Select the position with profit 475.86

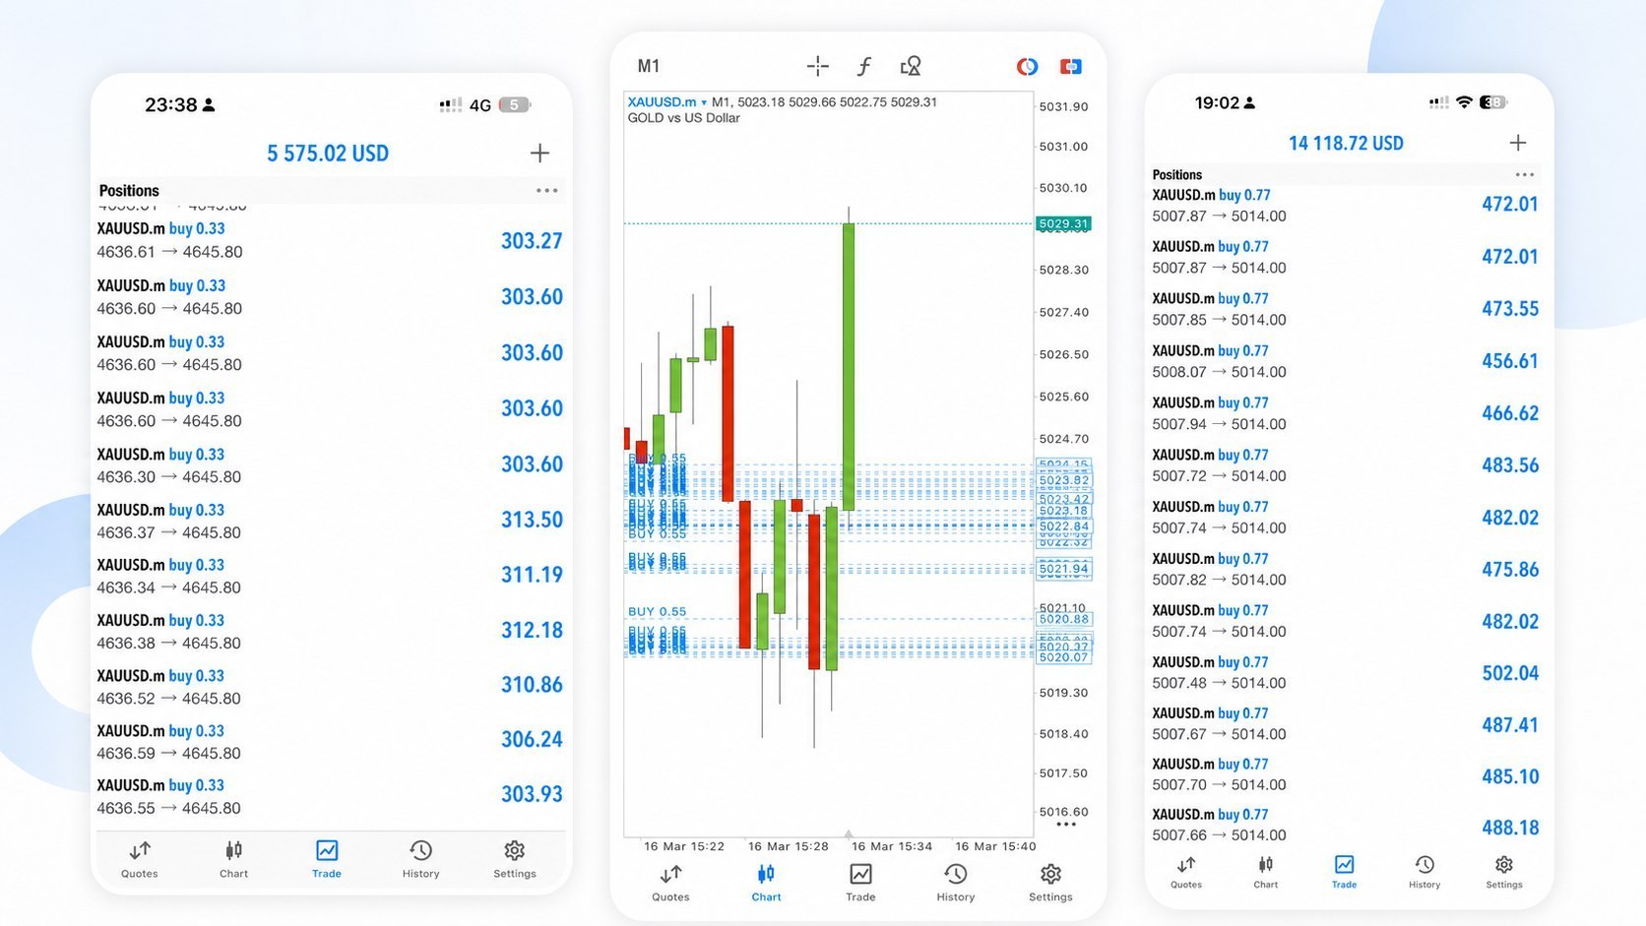coord(1345,569)
